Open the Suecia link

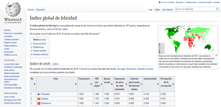pos(150,69)
